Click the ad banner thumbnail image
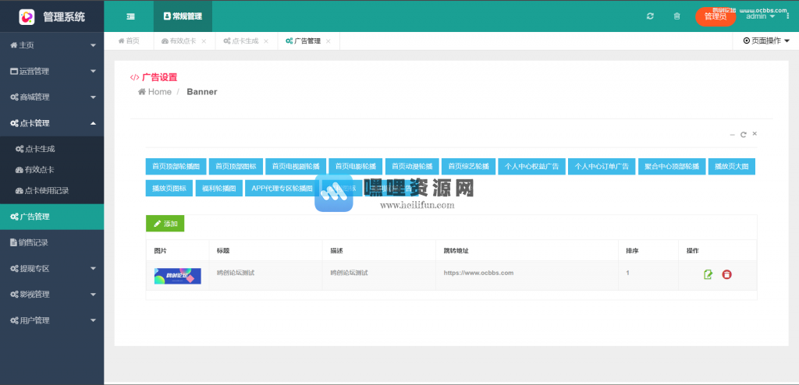 (x=177, y=276)
